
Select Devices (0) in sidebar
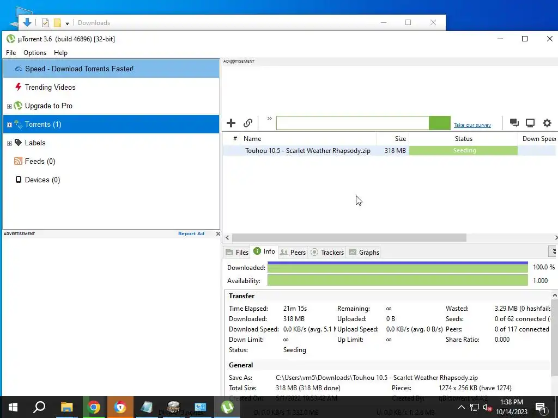(111, 180)
